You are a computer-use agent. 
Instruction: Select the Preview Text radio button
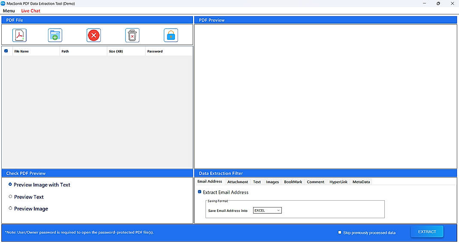(x=10, y=196)
